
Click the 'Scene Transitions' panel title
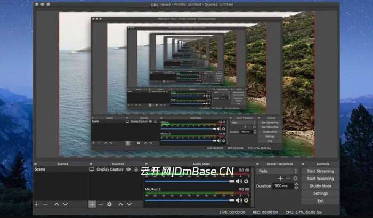click(280, 164)
